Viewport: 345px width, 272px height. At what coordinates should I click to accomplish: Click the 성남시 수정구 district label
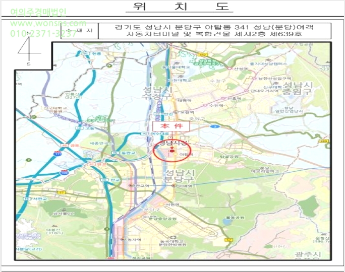[x=157, y=93]
